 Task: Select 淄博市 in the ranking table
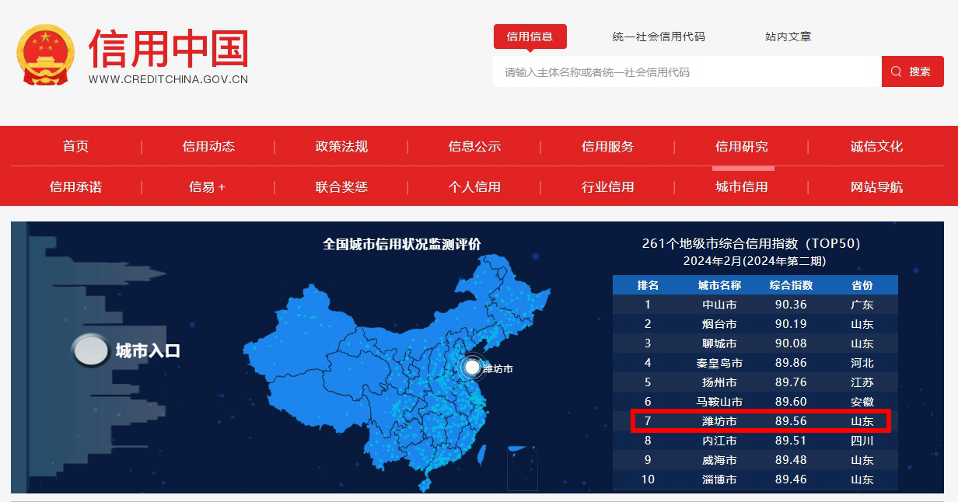pyautogui.click(x=719, y=479)
